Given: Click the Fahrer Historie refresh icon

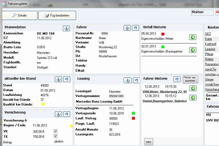Looking at the screenshot, I should click(177, 79).
